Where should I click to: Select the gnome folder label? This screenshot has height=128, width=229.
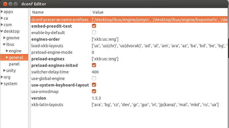click(13, 38)
